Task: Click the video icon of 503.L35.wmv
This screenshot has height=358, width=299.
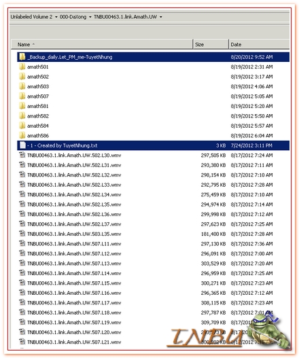Action: (x=22, y=234)
